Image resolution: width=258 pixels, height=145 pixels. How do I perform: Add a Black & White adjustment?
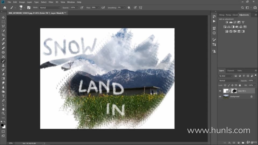pyautogui.click(x=233, y=27)
